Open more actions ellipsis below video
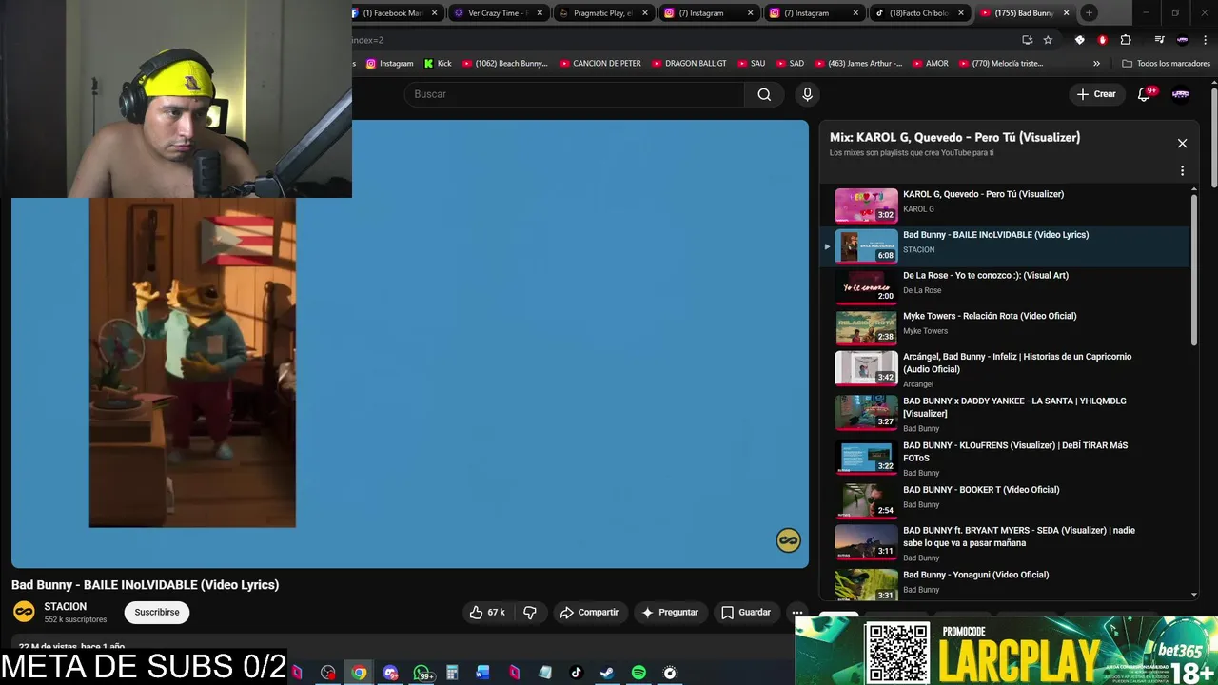The image size is (1218, 685). pos(797,613)
